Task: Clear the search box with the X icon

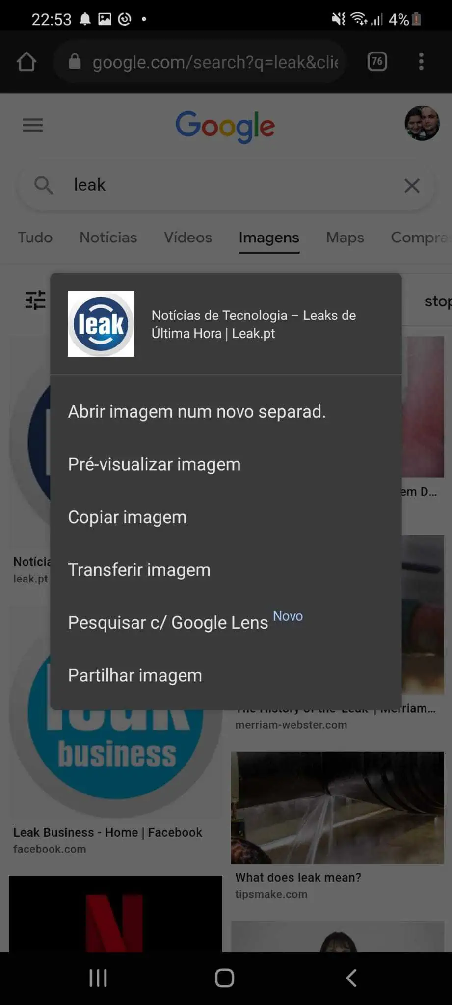Action: (x=412, y=185)
